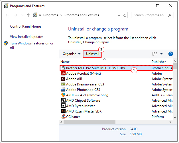Open Turn Windows features on or off
This screenshot has width=179, height=143.
coord(32,45)
